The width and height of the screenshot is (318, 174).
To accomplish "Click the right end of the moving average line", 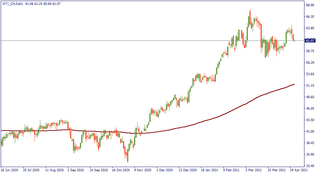I will point(295,84).
